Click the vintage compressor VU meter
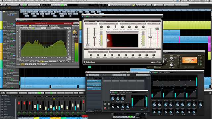212x119 pixels. point(189,60)
